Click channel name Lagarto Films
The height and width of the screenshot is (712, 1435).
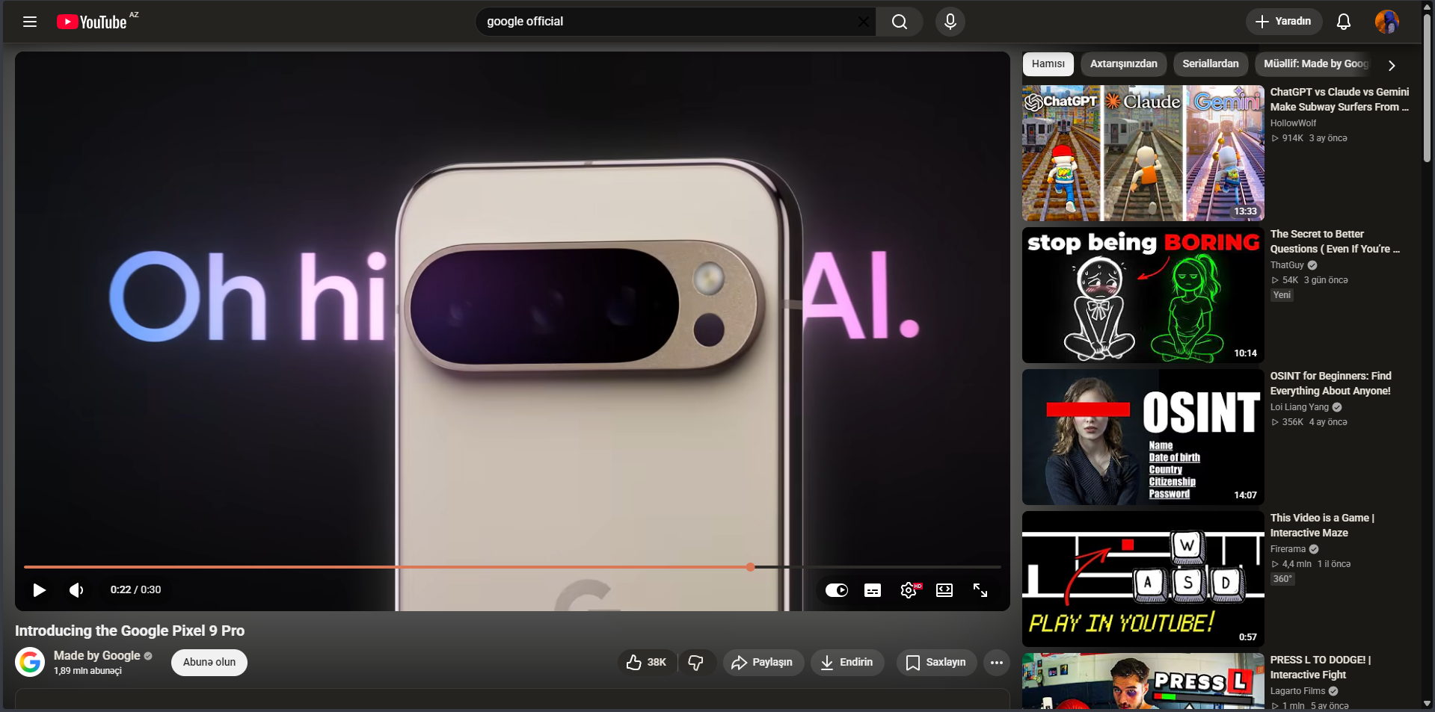[1297, 691]
